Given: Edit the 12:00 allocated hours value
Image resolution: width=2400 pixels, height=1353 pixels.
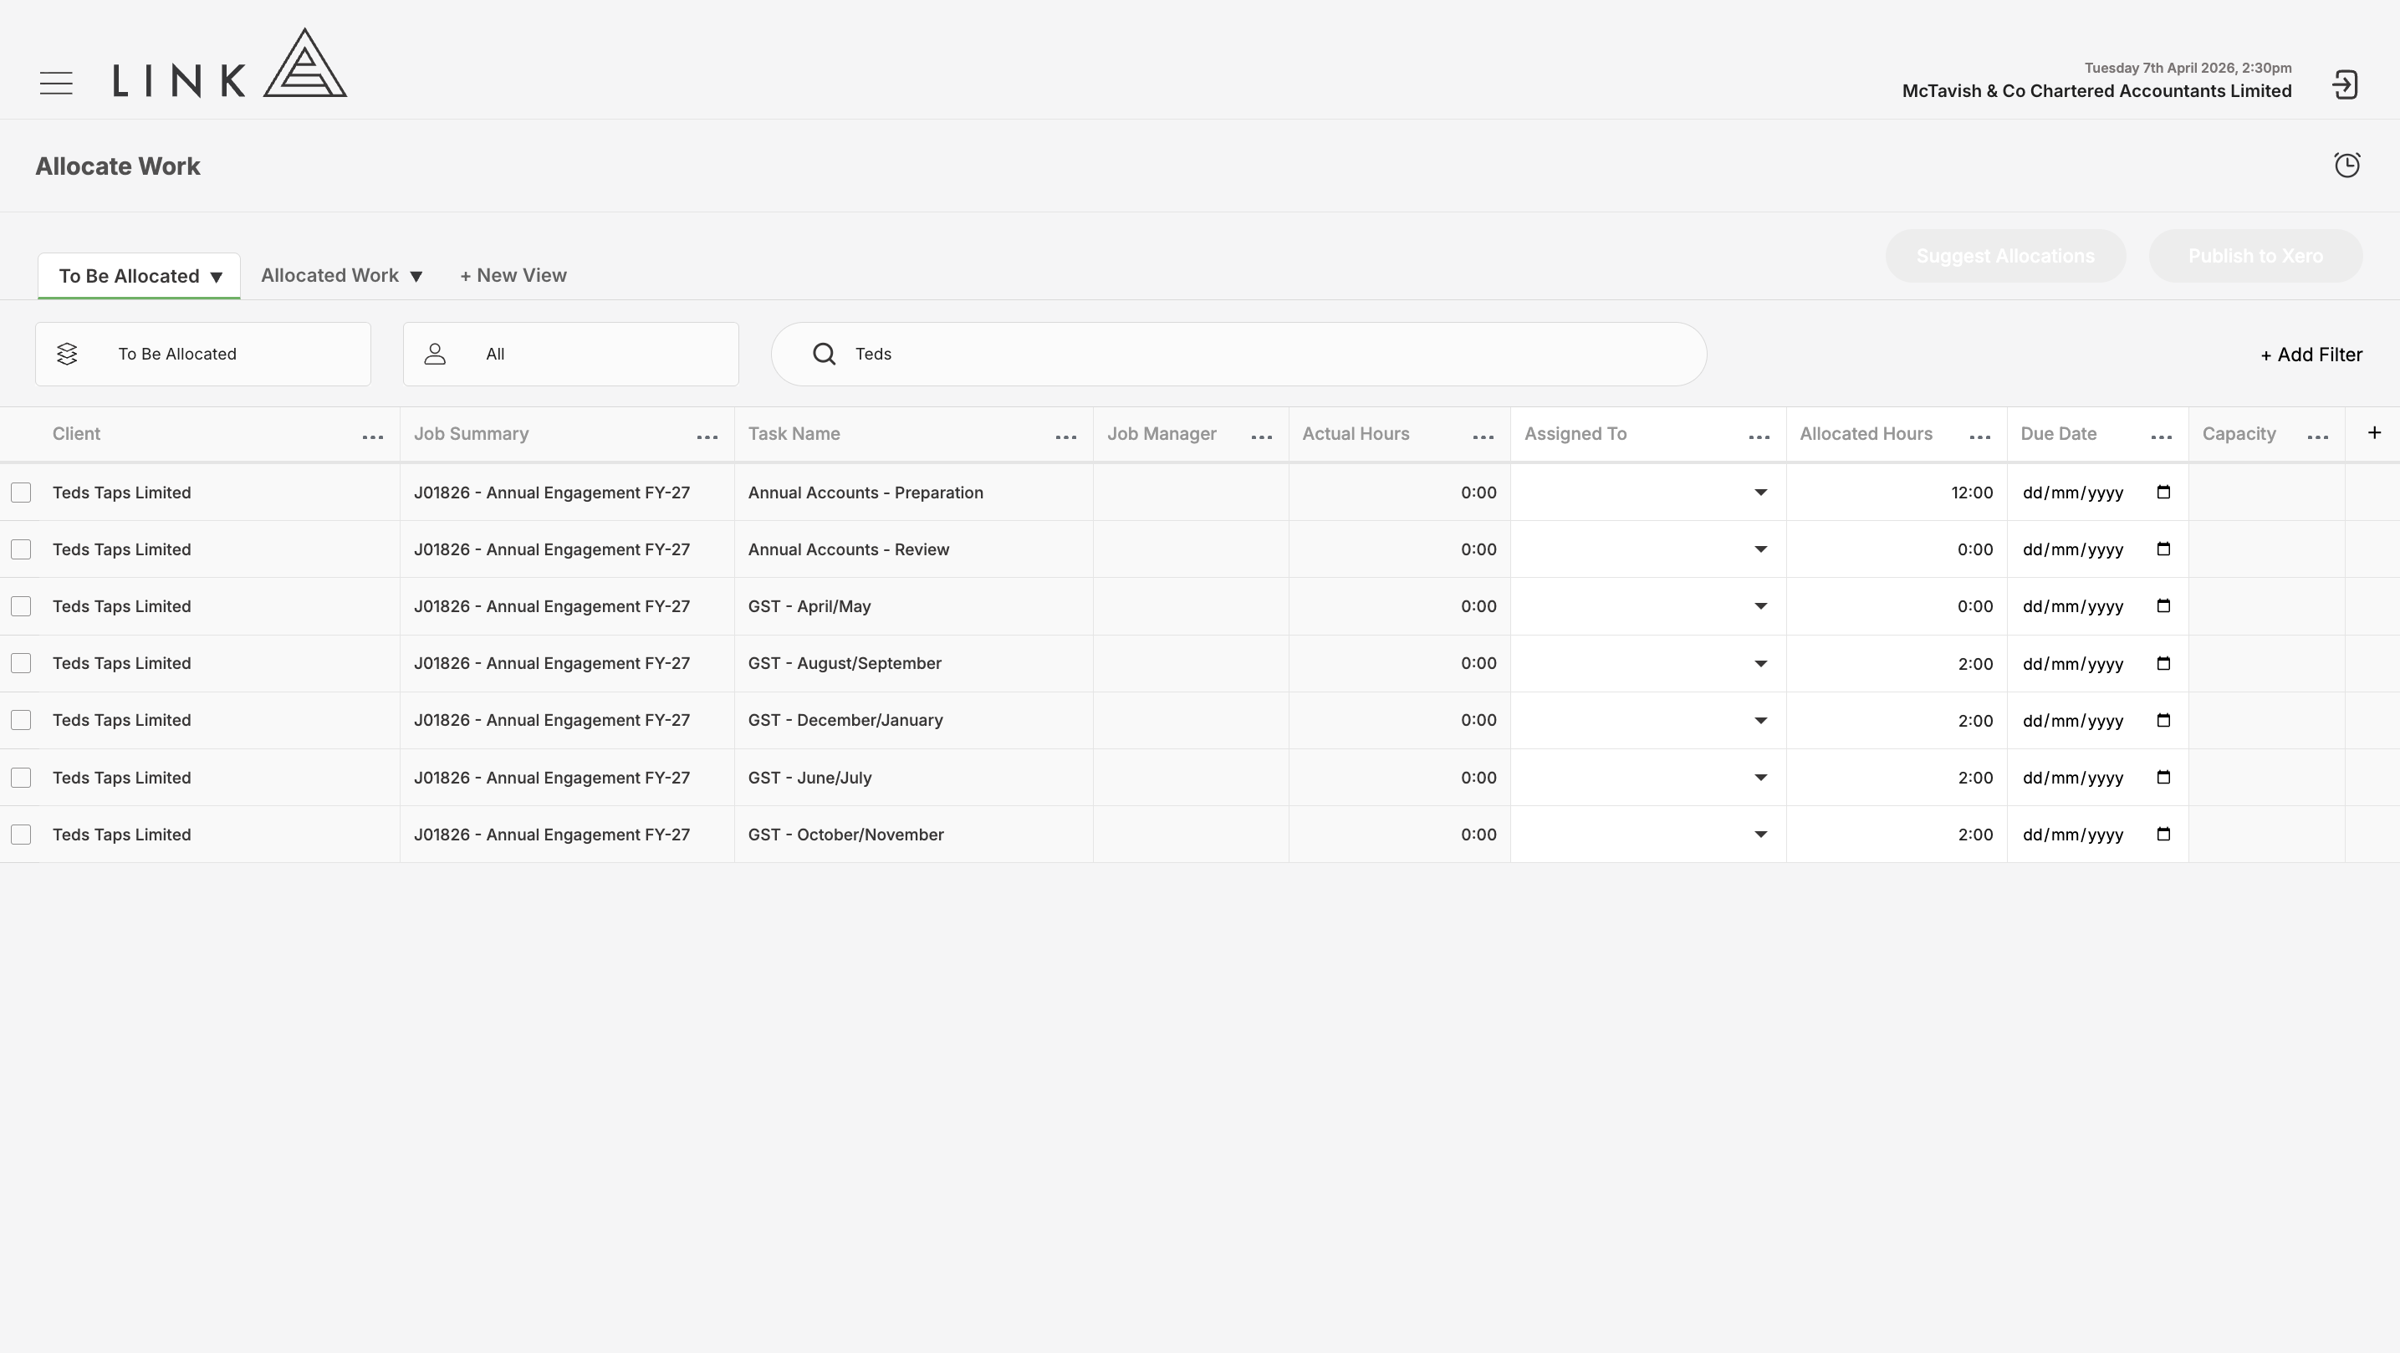Looking at the screenshot, I should tap(1973, 492).
